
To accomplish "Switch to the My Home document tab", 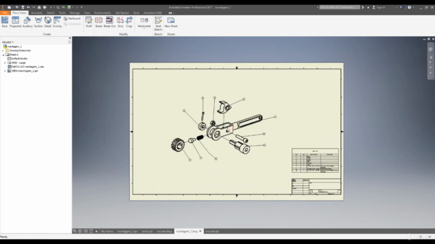I will [107, 231].
